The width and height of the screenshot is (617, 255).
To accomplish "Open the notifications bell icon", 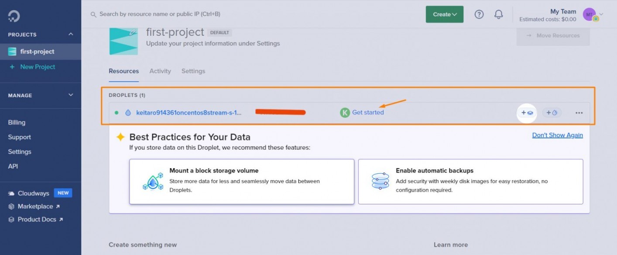I will (x=499, y=14).
